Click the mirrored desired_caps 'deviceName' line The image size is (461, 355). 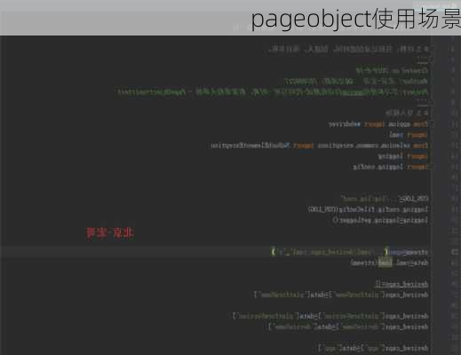coord(348,327)
